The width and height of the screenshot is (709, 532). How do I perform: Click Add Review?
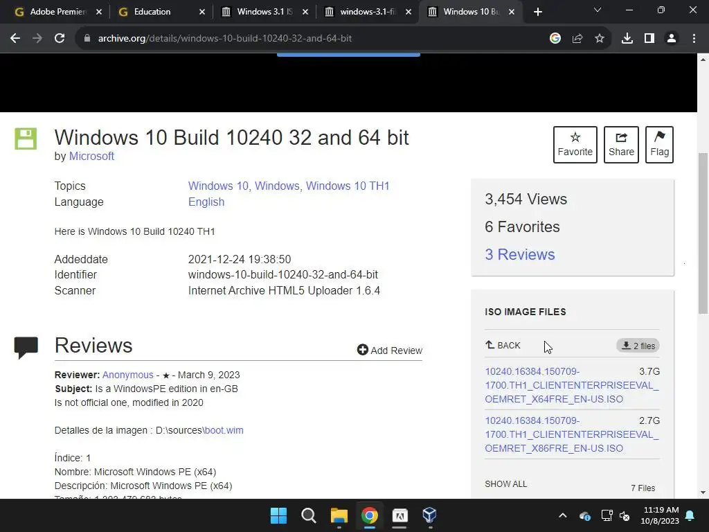(389, 350)
